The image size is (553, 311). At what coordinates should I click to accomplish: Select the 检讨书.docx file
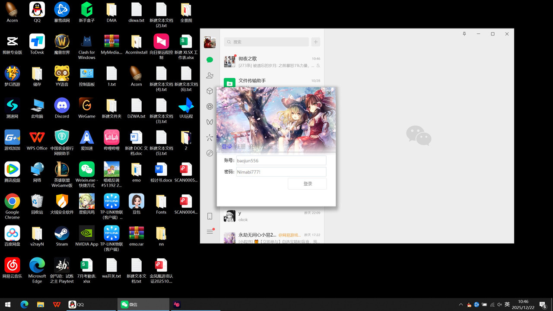coord(161,172)
